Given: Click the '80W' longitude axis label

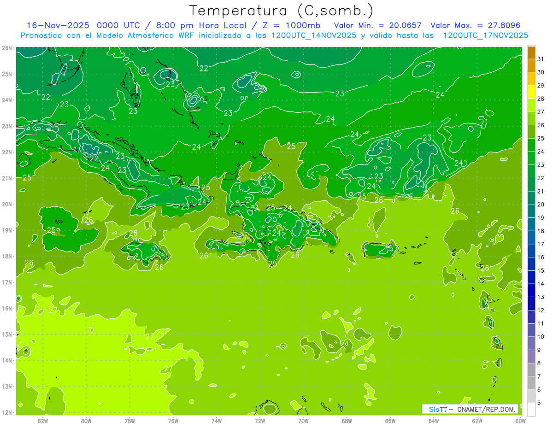Looking at the screenshot, I should [x=86, y=421].
